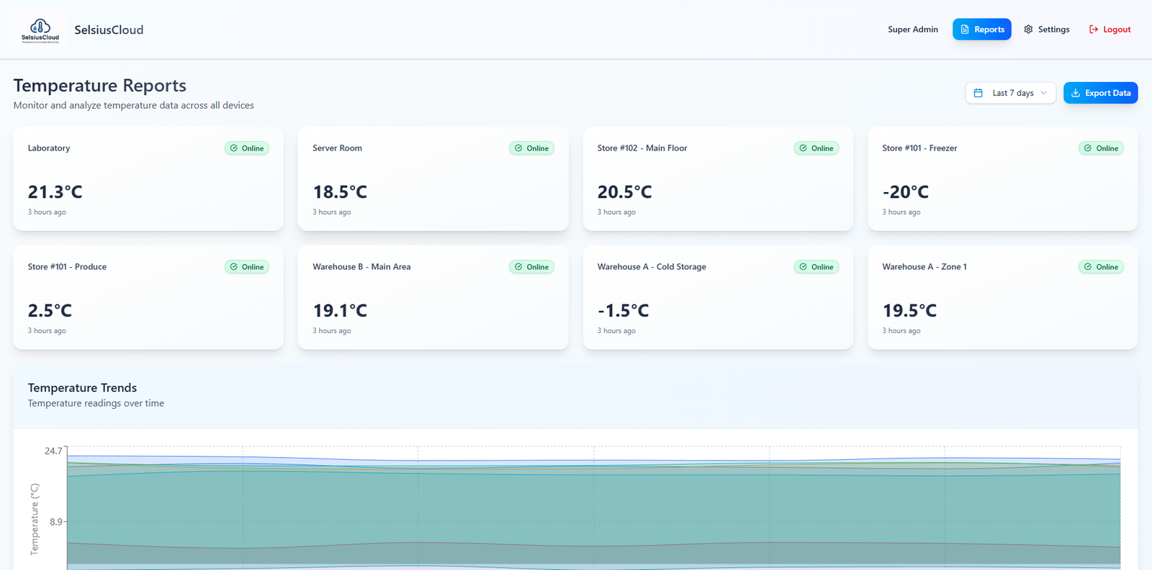This screenshot has width=1152, height=570.
Task: Click inside the temperature trends area chart
Action: [593, 508]
